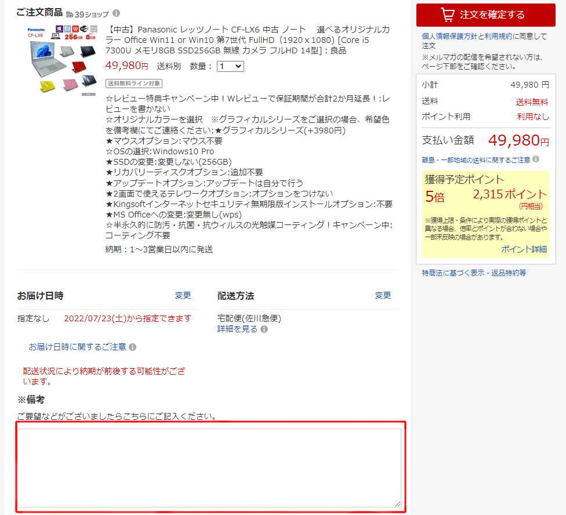The height and width of the screenshot is (515, 566).
Task: Click the product price 49,980円 beside 送料別
Action: (x=126, y=66)
